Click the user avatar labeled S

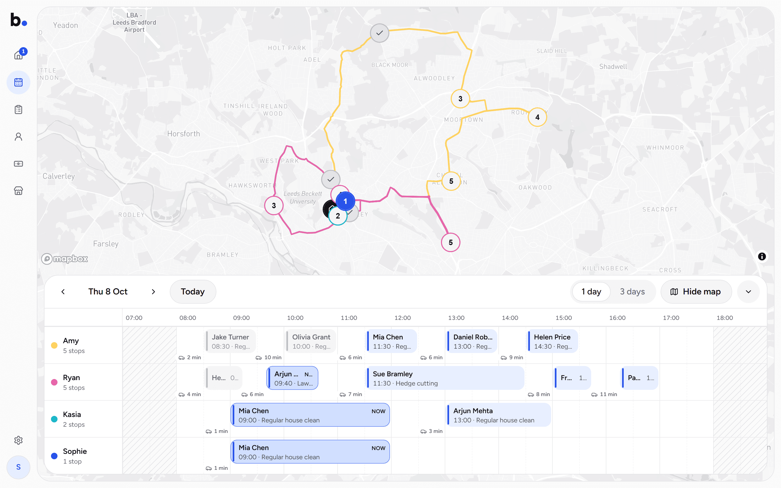pos(18,467)
